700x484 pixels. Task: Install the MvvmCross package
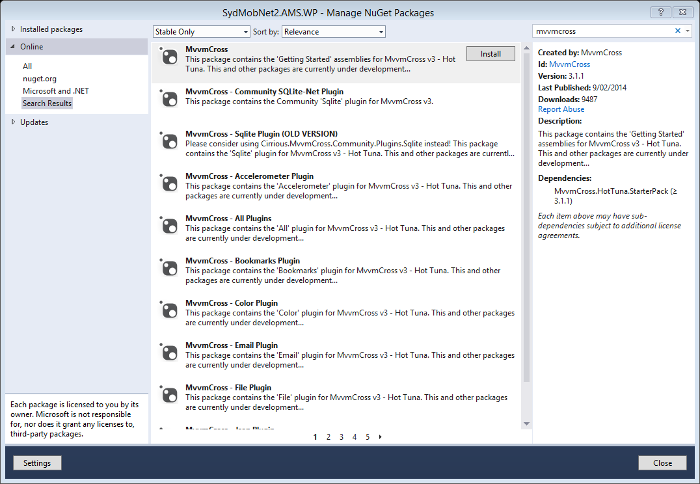(x=491, y=53)
